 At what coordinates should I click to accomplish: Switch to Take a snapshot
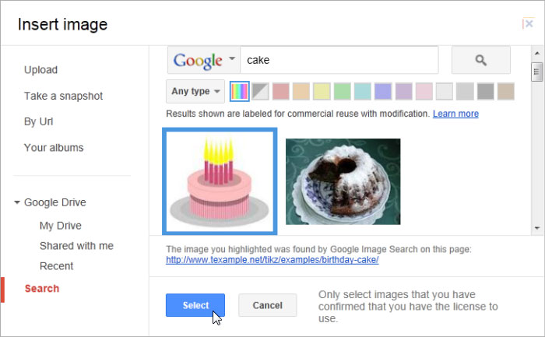63,96
